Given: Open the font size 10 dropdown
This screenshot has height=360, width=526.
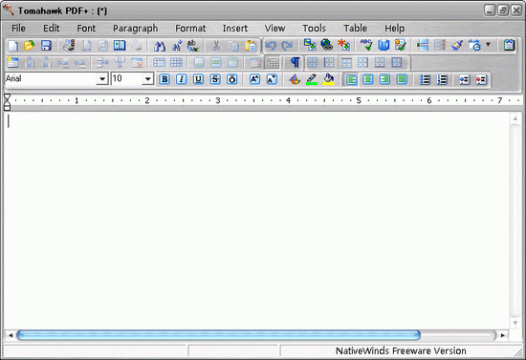Looking at the screenshot, I should pyautogui.click(x=147, y=79).
